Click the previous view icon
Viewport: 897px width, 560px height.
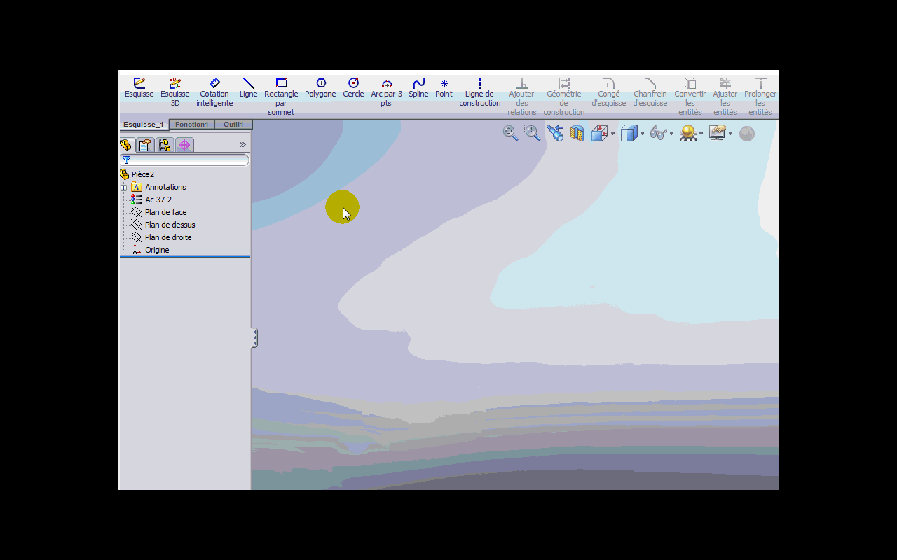(x=555, y=133)
